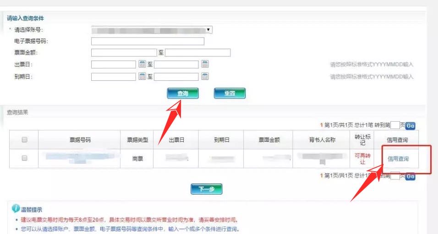Click the 请输入查询条件 section heading
The height and width of the screenshot is (234, 438).
25,18
